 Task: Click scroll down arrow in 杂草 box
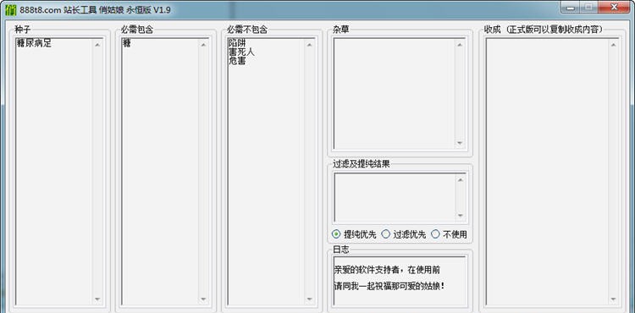click(460, 143)
